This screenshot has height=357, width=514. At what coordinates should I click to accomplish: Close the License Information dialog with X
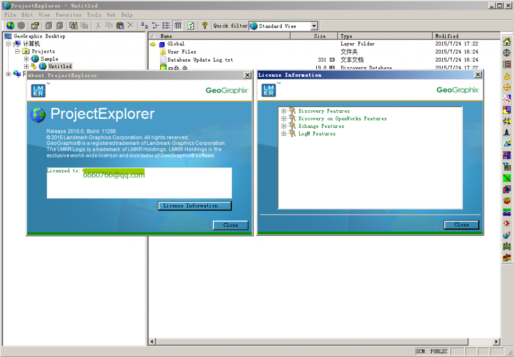478,75
